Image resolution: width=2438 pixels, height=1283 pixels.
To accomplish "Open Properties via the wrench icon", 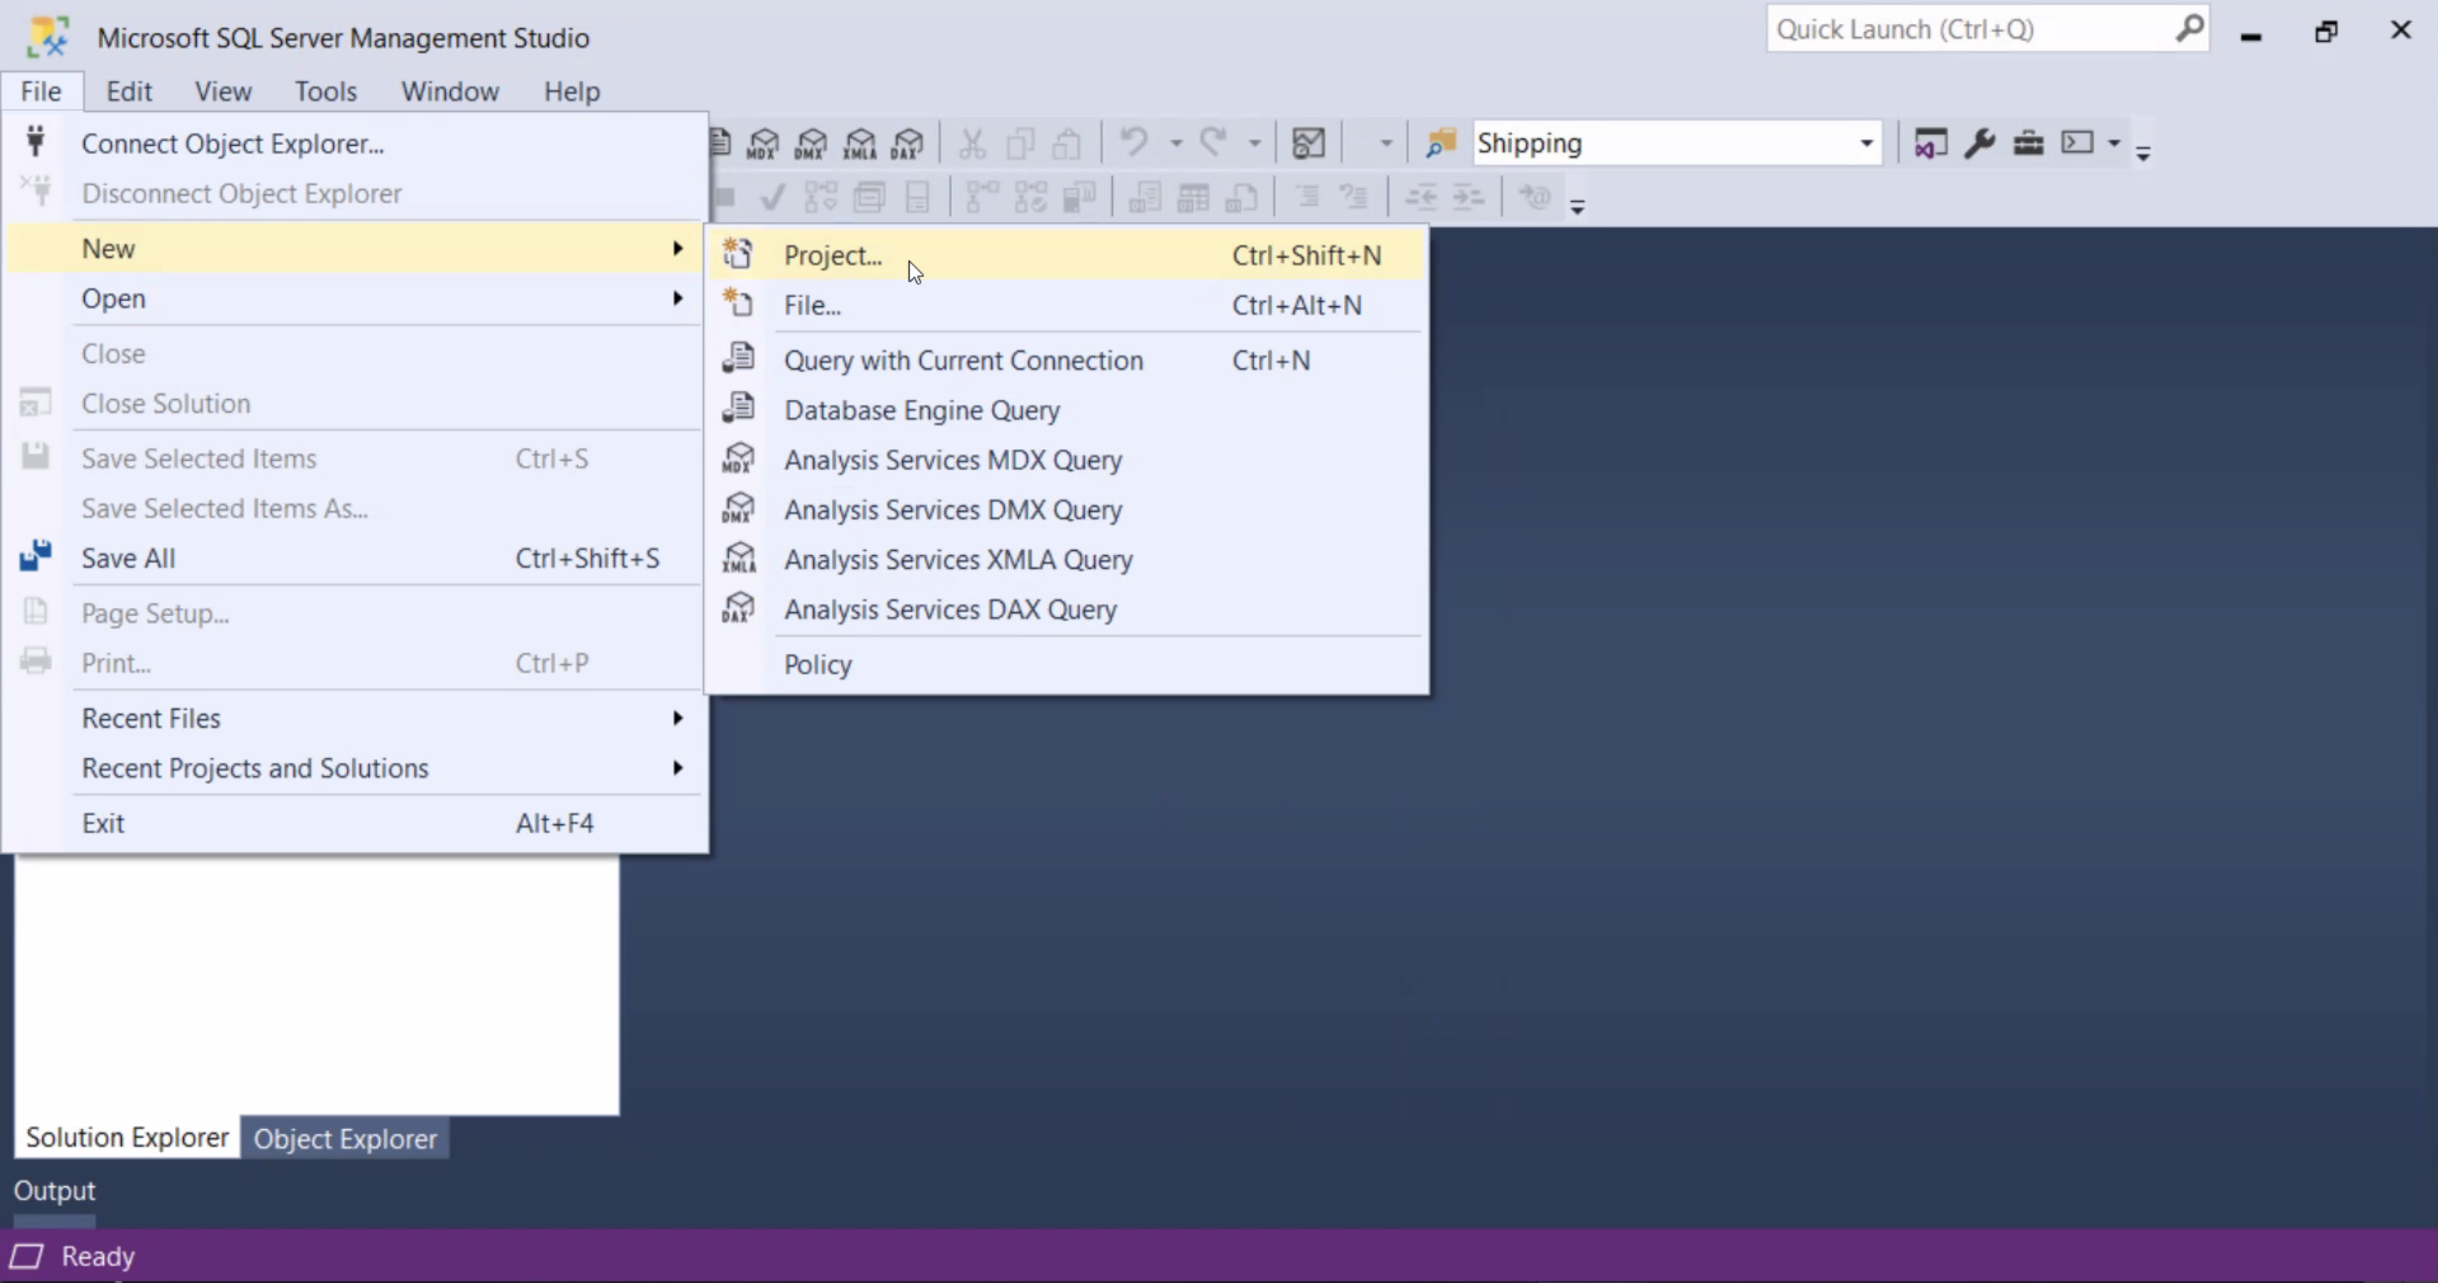I will pyautogui.click(x=1979, y=144).
